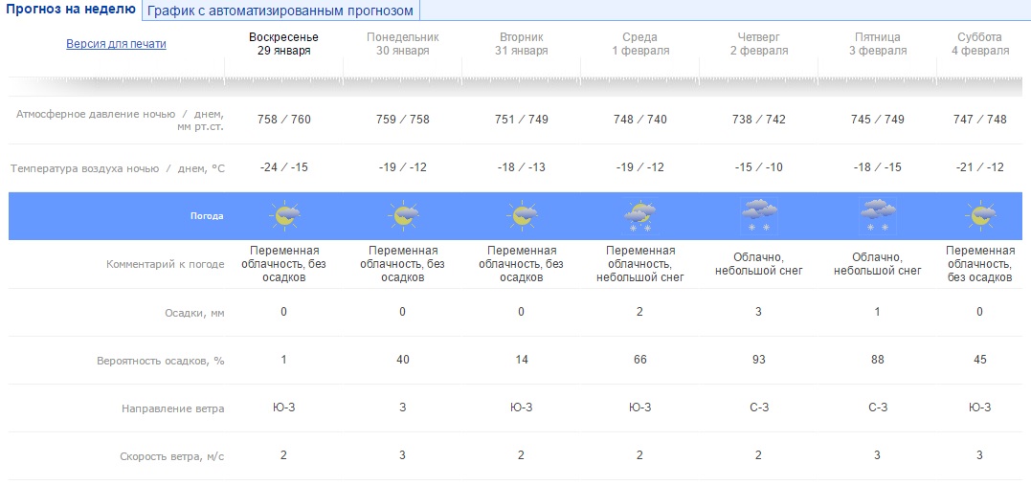This screenshot has width=1031, height=485.
Task: Switch to 'Прогноз на неделю' tab
Action: pos(71,11)
